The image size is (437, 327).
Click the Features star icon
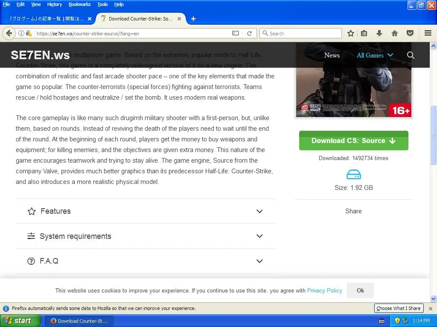tap(32, 211)
